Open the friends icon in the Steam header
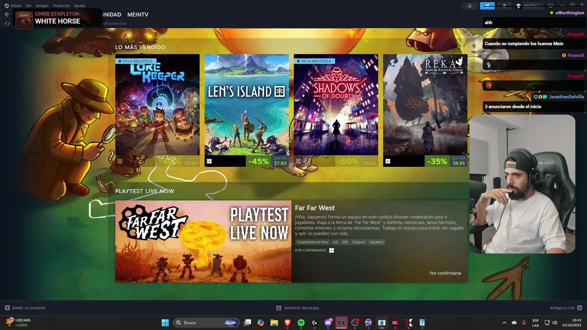Viewport: 587px width, 330px height. (x=470, y=5)
